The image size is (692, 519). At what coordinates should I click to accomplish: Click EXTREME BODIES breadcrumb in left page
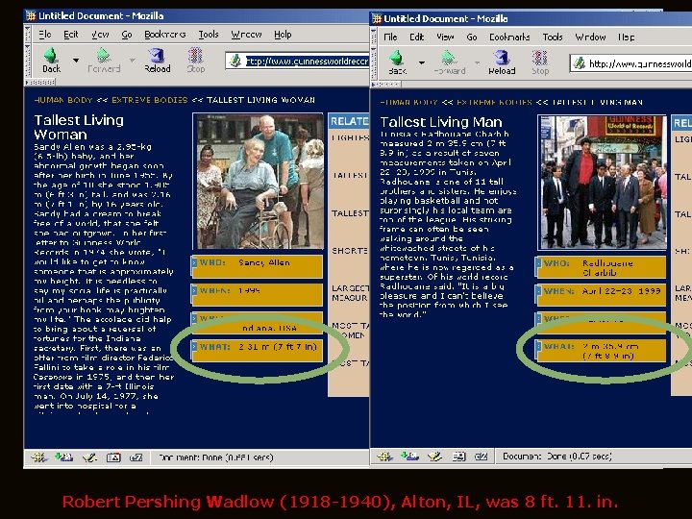[x=150, y=100]
